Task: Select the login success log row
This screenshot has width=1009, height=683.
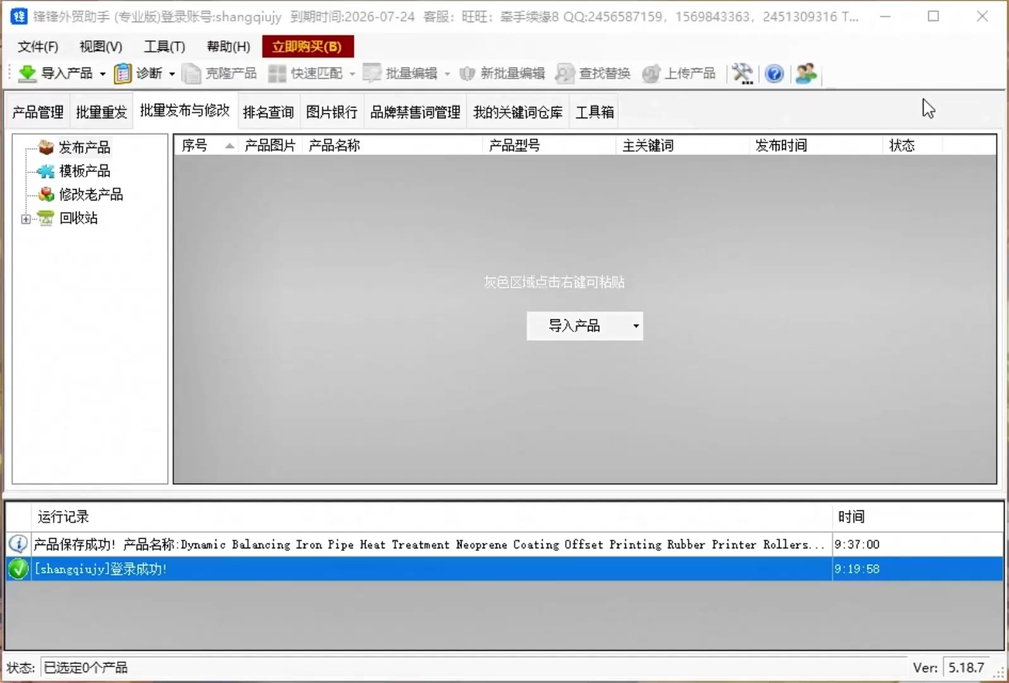Action: pyautogui.click(x=504, y=569)
